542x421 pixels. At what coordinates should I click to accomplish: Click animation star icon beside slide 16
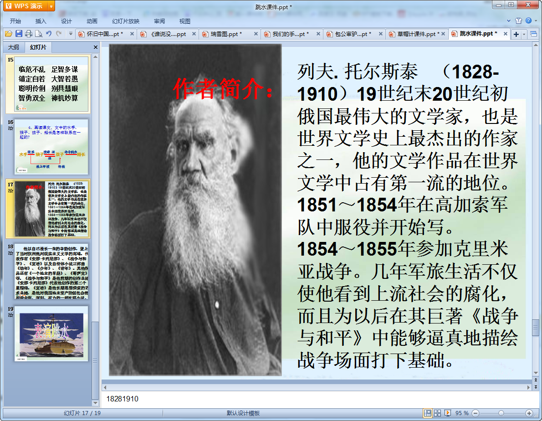[x=10, y=128]
